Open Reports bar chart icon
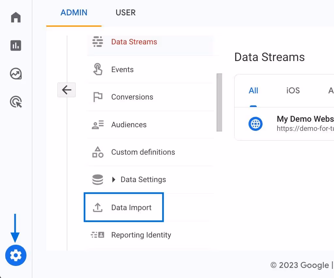 pyautogui.click(x=16, y=45)
